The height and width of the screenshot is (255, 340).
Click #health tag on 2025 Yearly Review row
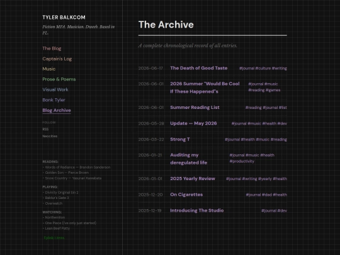pyautogui.click(x=280, y=179)
